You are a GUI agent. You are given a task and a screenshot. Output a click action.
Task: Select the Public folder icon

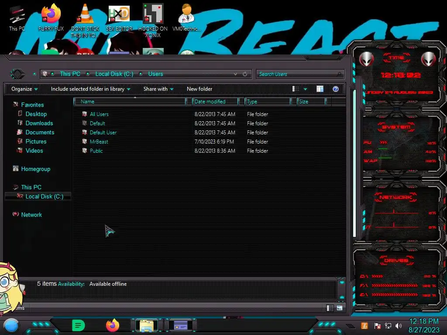pyautogui.click(x=85, y=150)
